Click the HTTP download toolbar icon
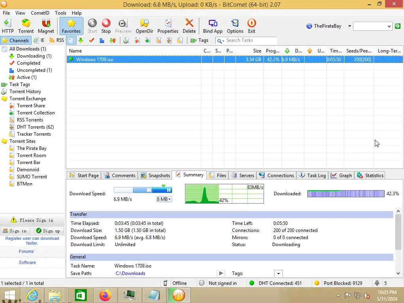 tap(7, 26)
